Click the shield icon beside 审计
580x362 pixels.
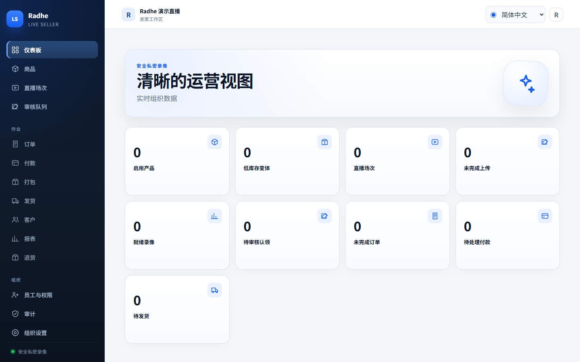(15, 314)
